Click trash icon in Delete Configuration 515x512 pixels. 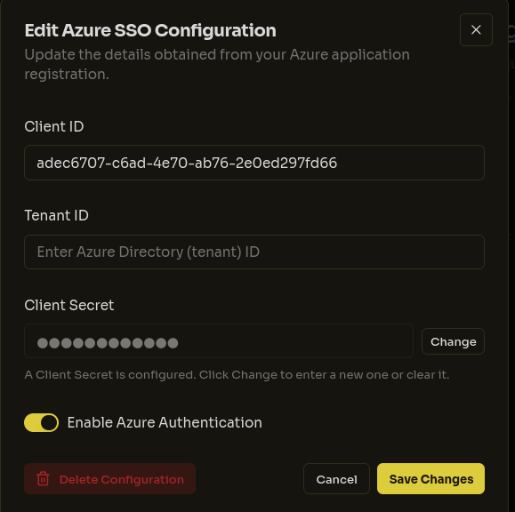(x=43, y=479)
